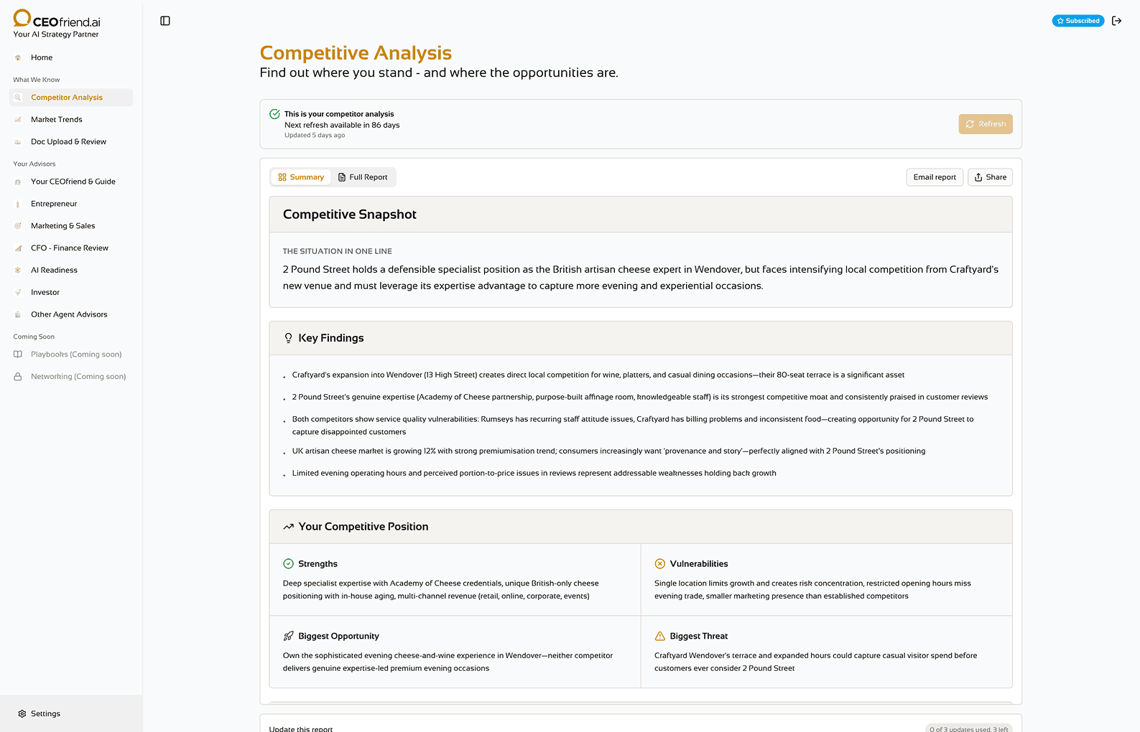Click the Playbooks book icon
The width and height of the screenshot is (1140, 732).
18,355
